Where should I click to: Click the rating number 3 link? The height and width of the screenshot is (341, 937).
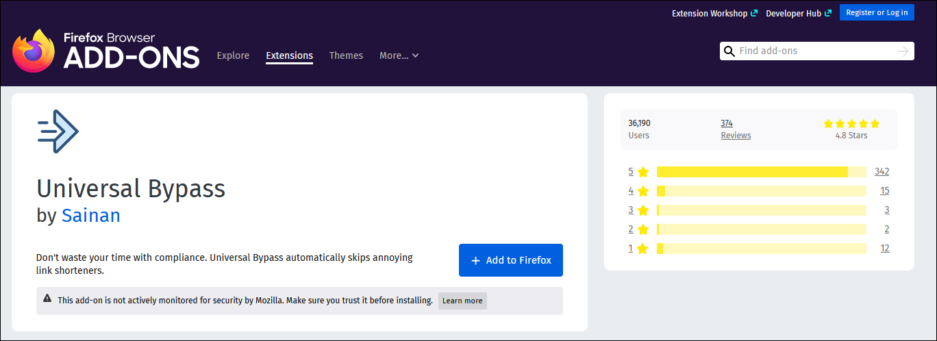pos(631,210)
